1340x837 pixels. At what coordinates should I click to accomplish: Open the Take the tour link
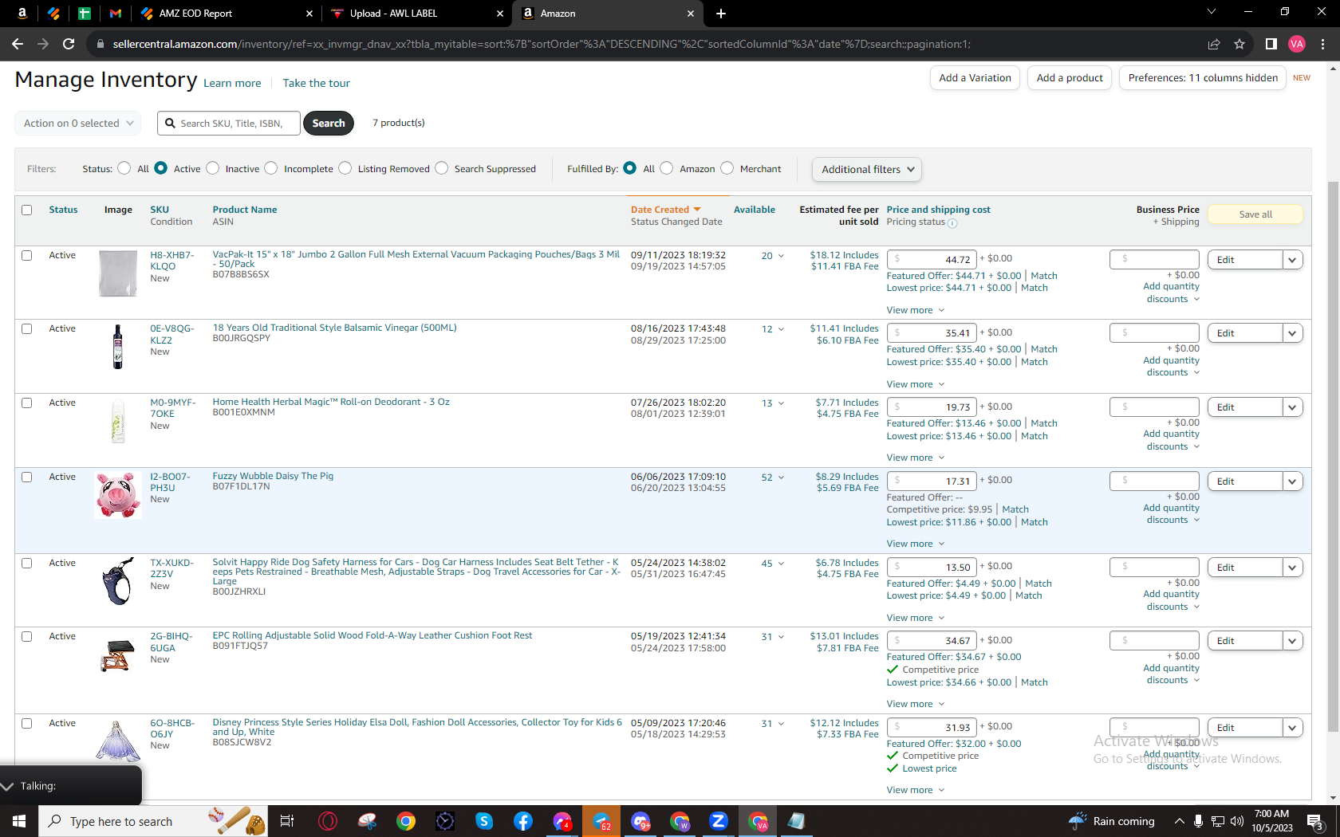pyautogui.click(x=316, y=83)
